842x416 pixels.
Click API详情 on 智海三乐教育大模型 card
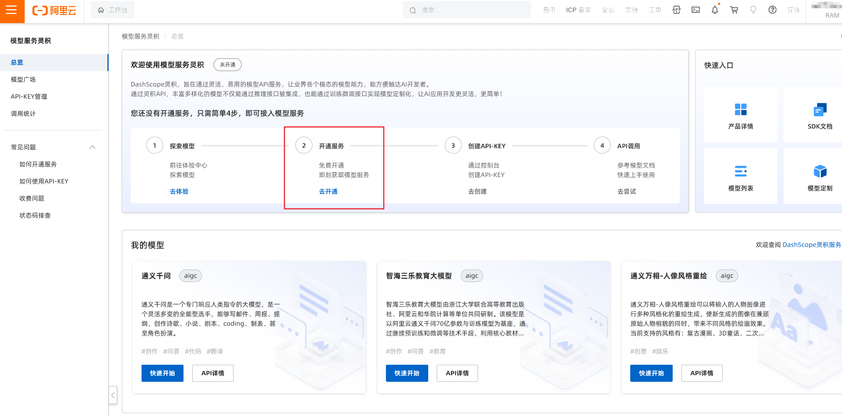[457, 373]
